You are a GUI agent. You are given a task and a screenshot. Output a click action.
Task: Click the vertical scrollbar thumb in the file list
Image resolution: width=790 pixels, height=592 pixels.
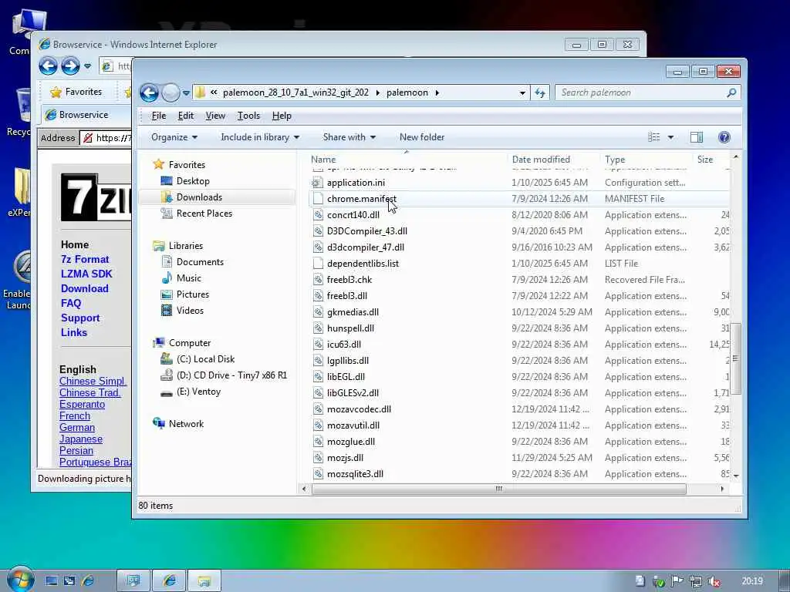pyautogui.click(x=735, y=358)
